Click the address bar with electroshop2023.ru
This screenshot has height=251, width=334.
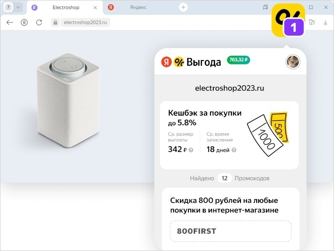[x=85, y=22]
